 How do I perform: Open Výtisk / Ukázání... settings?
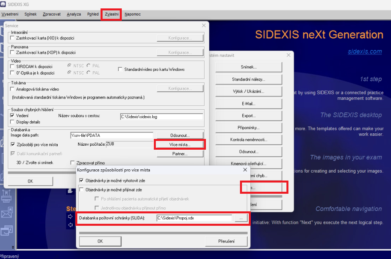click(249, 91)
